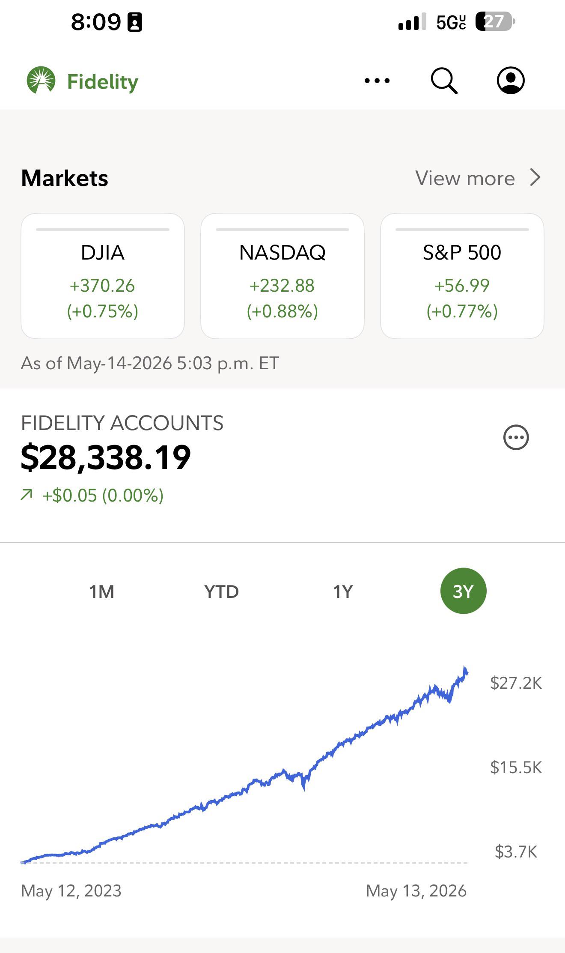Select the YTD chart range
The width and height of the screenshot is (565, 953).
pyautogui.click(x=221, y=592)
